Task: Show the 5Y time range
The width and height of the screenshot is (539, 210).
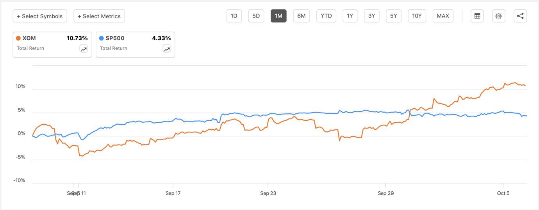Action: (x=393, y=16)
